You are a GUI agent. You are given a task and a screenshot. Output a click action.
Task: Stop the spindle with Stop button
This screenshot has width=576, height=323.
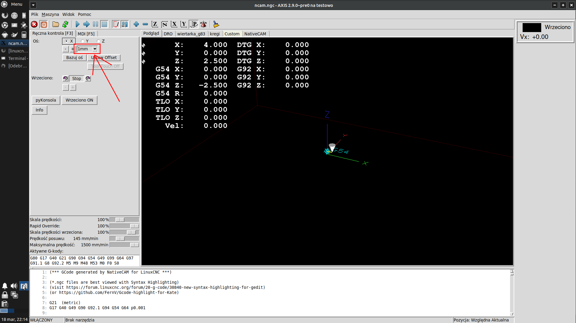click(76, 79)
